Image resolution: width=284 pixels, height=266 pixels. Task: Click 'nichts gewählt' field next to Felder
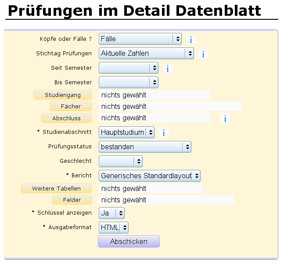(x=166, y=200)
